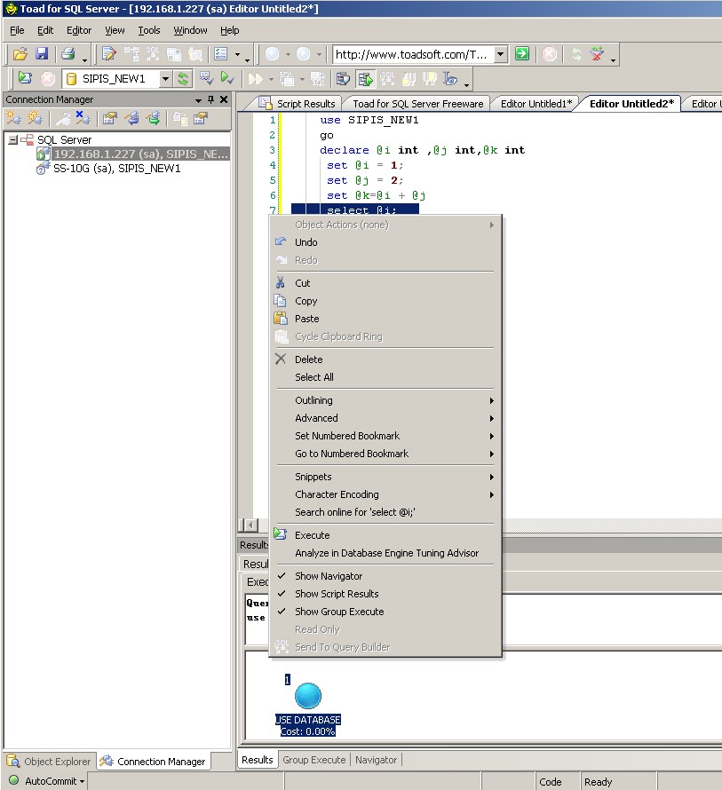Click the Save icon in the toolbar
722x790 pixels.
point(41,53)
